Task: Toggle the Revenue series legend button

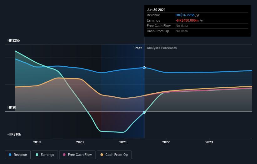Action: [x=18, y=155]
